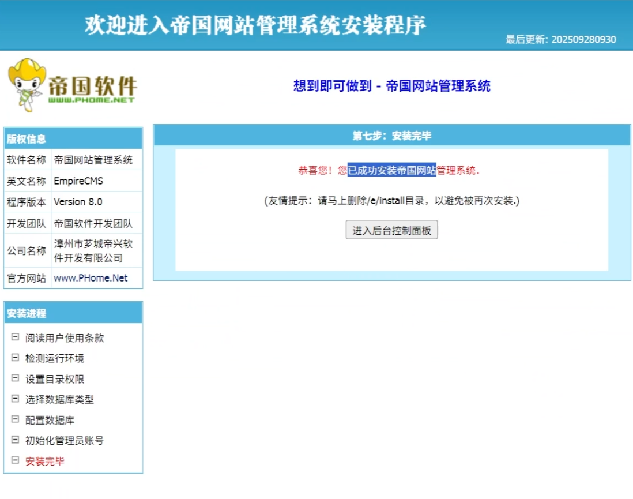
Task: Select the red 安装完毕 step text
Action: point(45,461)
